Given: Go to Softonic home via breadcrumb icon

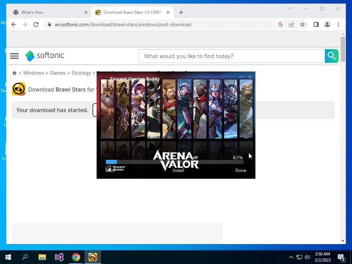Looking at the screenshot, I should (14, 73).
